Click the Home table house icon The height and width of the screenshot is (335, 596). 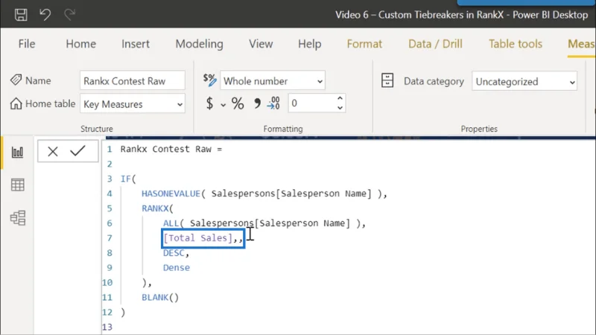click(16, 103)
